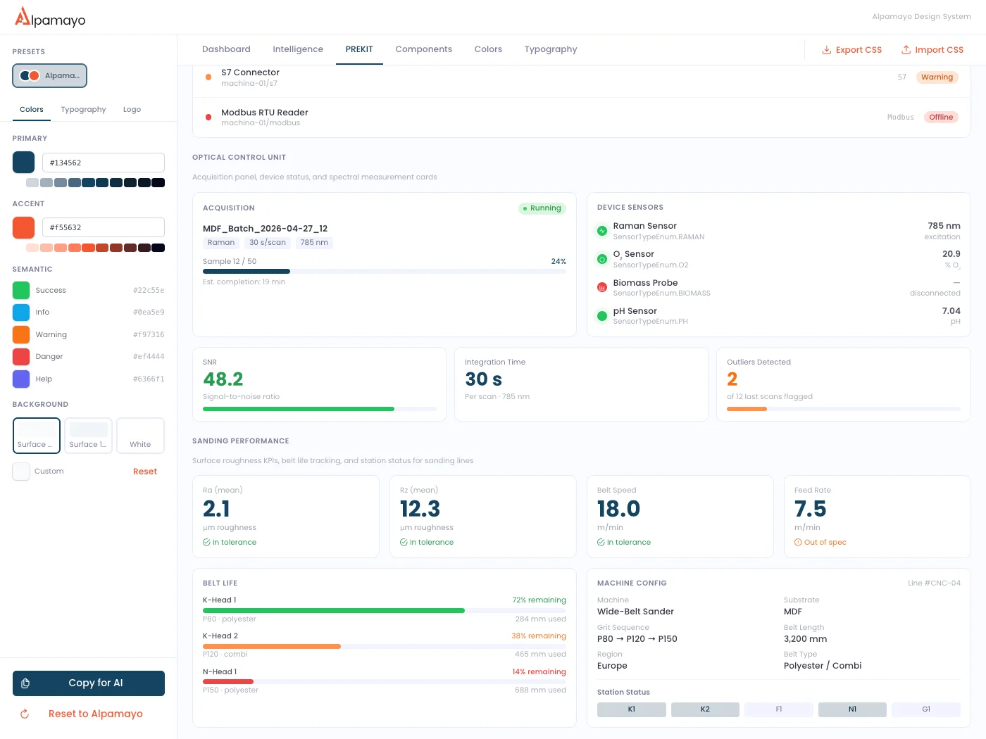Click the Danger semantic color swatch
986x739 pixels.
point(21,357)
